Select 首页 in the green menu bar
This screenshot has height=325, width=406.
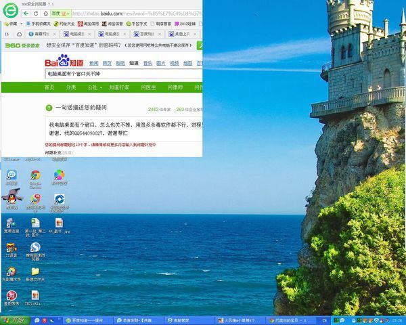(x=49, y=87)
